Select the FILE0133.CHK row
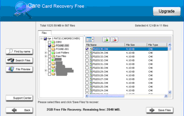The image size is (184, 116). coord(126,57)
